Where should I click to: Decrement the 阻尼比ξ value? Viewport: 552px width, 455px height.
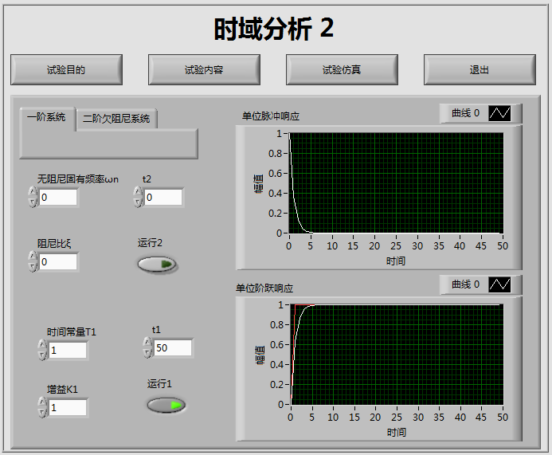[33, 267]
